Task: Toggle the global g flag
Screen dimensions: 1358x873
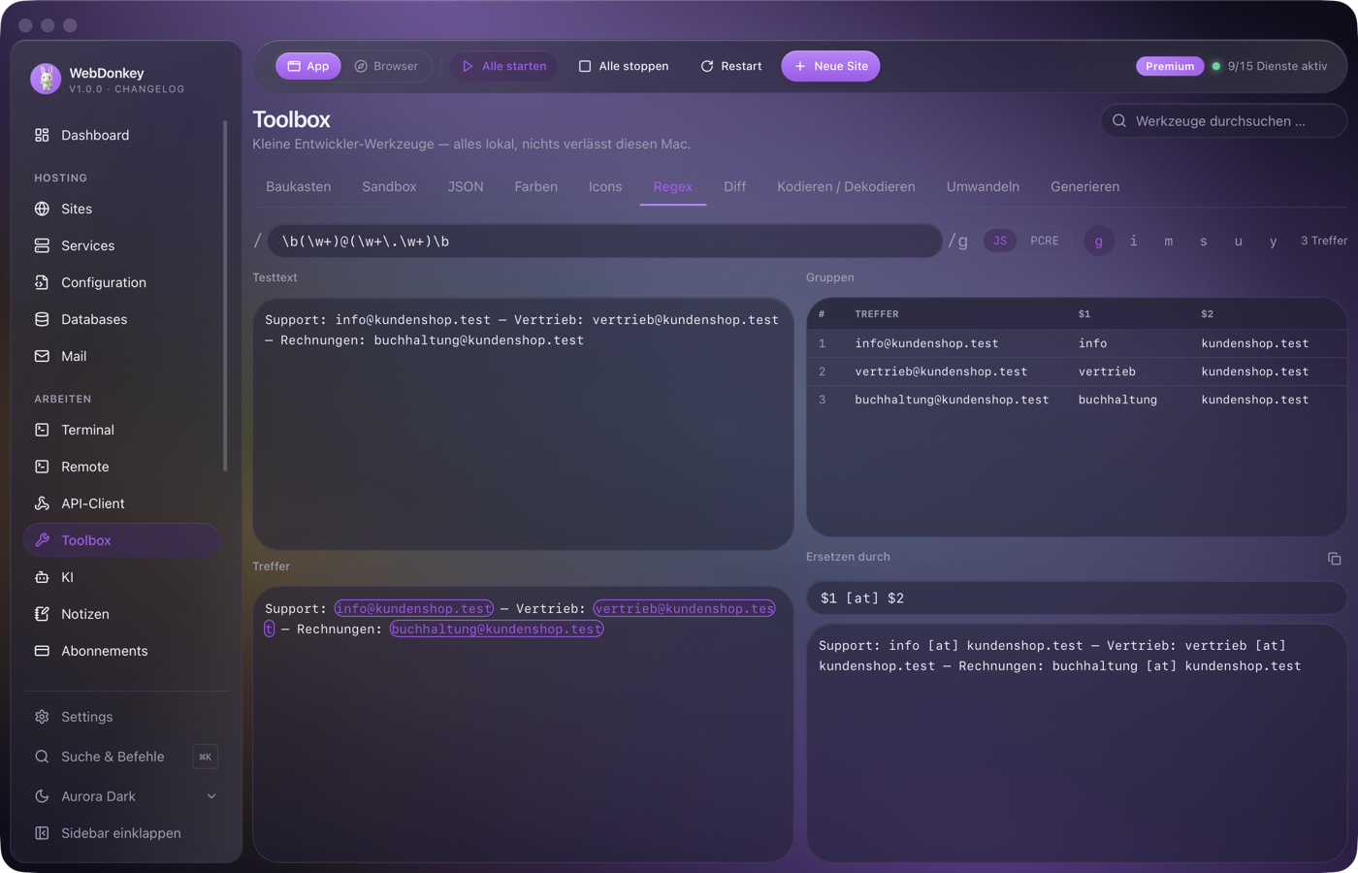Action: click(x=1099, y=242)
